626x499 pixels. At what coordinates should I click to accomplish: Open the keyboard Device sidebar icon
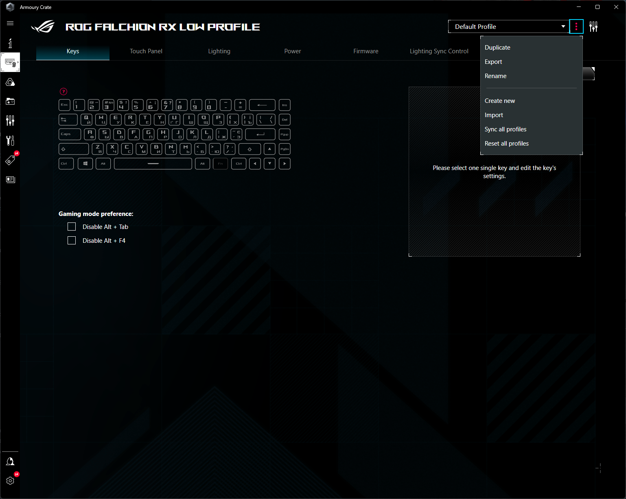click(x=10, y=63)
